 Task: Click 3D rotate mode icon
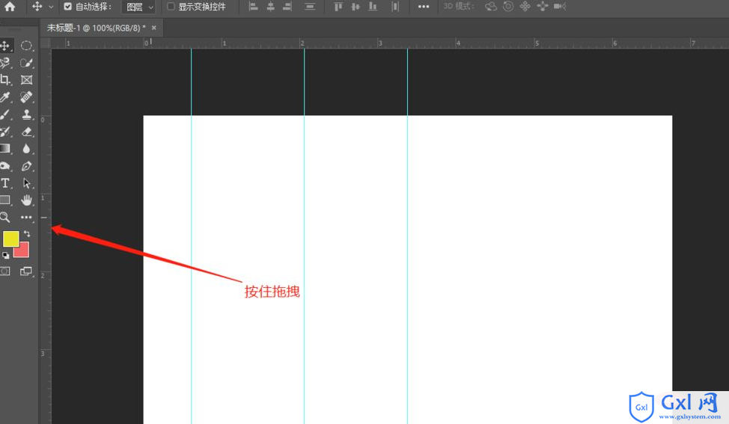pos(491,7)
